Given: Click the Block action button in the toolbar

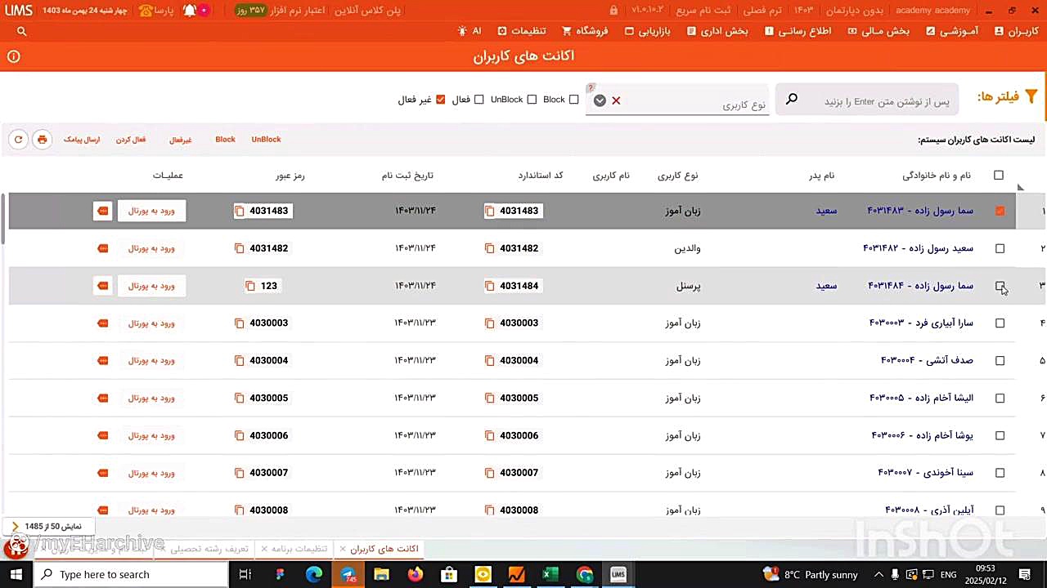Looking at the screenshot, I should 225,140.
